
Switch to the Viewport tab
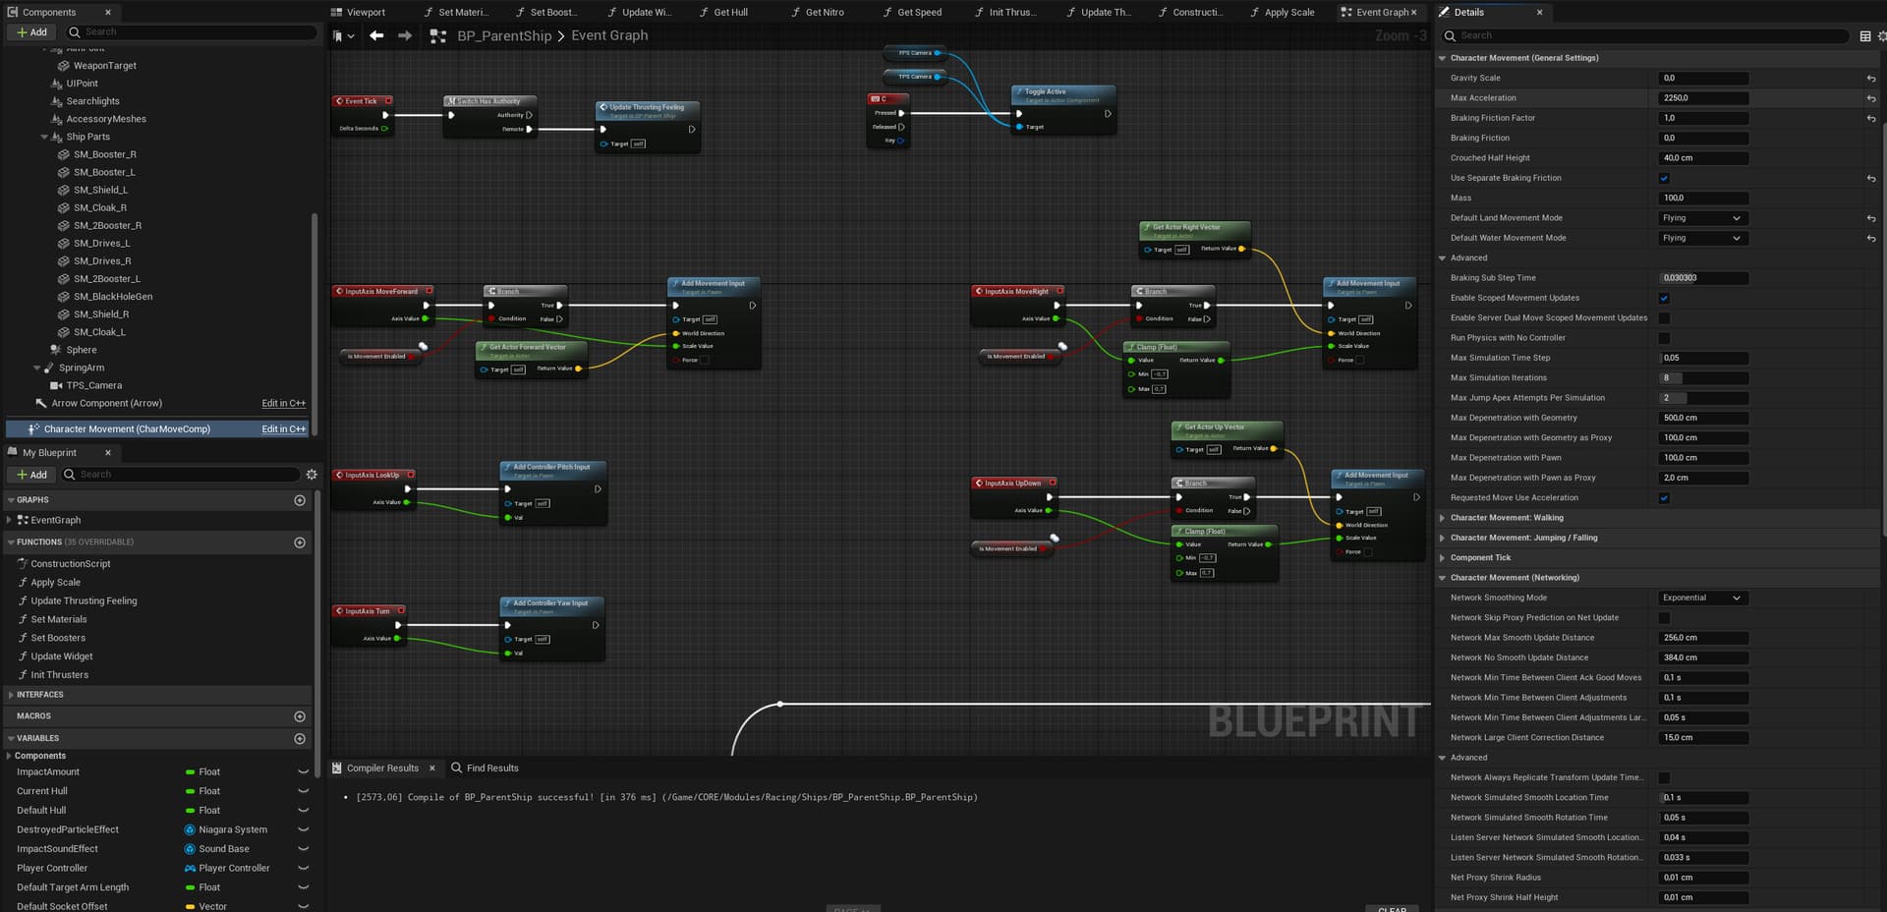[x=358, y=12]
